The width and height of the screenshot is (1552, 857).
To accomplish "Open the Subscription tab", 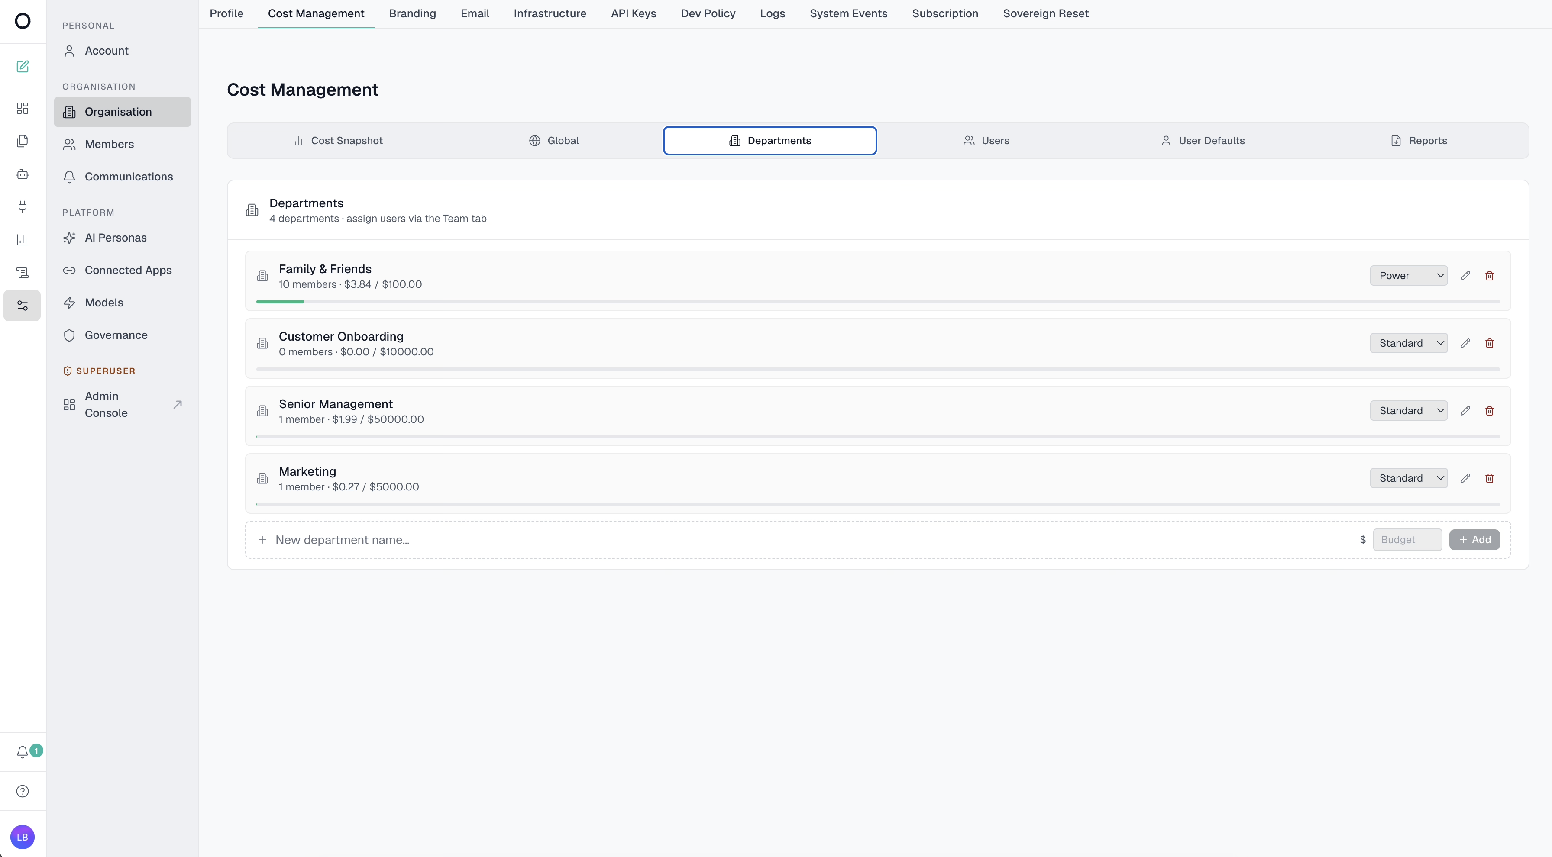I will click(x=945, y=13).
